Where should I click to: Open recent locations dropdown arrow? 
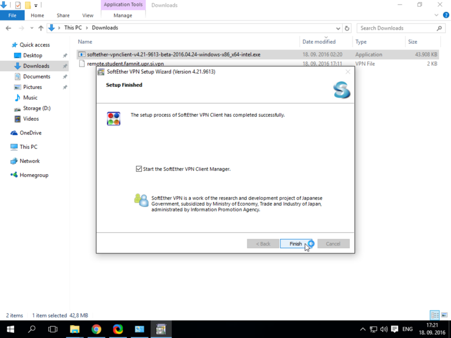point(32,28)
